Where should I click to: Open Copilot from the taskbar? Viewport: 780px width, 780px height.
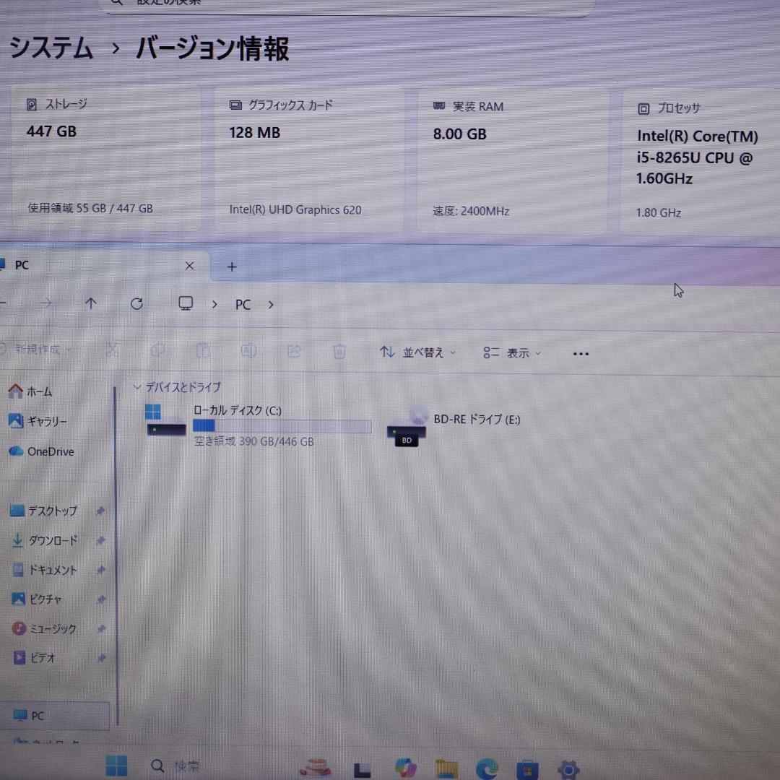(x=405, y=768)
